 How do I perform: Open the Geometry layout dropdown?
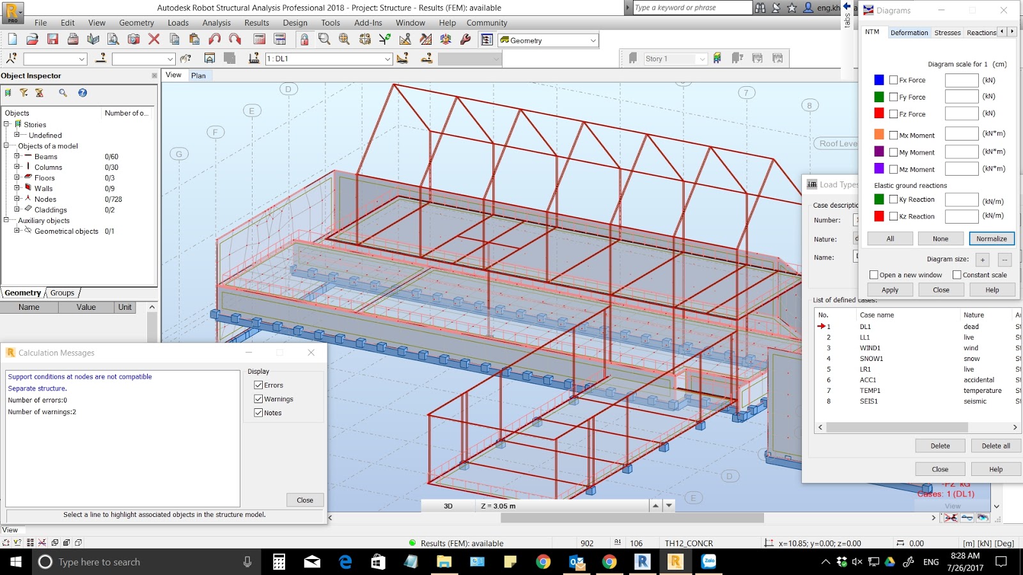click(593, 40)
